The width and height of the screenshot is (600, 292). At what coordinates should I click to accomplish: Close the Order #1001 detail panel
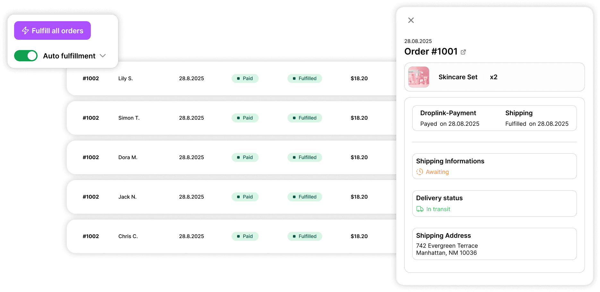coord(411,20)
